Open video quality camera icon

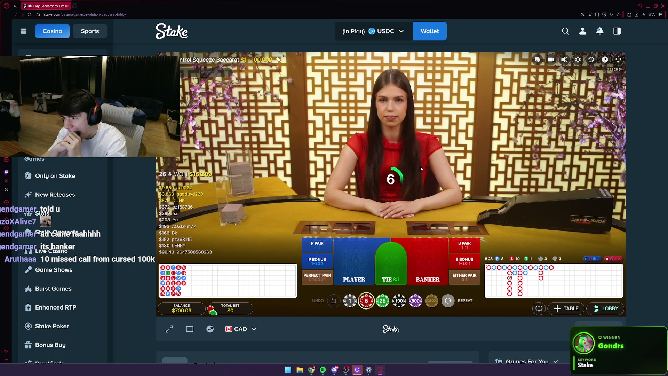[551, 60]
